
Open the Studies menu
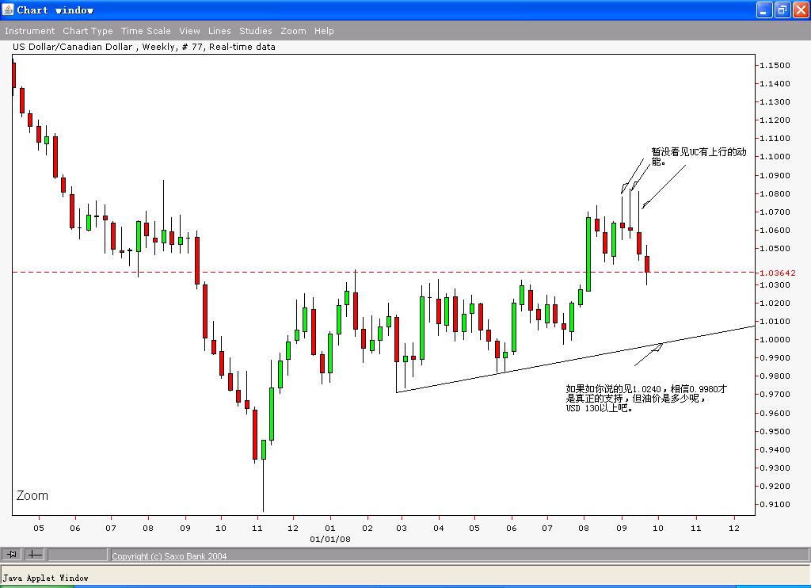(255, 31)
